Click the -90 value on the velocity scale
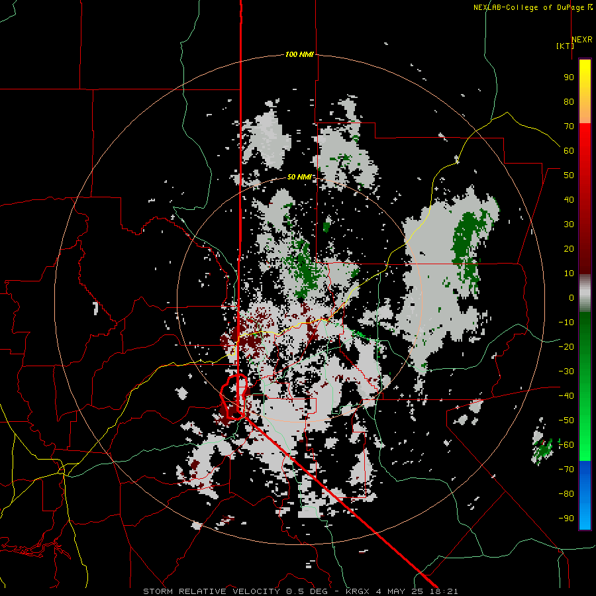This screenshot has width=596, height=596. coord(566,518)
